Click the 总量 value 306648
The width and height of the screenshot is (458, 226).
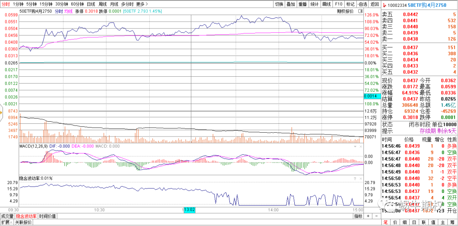[x=410, y=105]
